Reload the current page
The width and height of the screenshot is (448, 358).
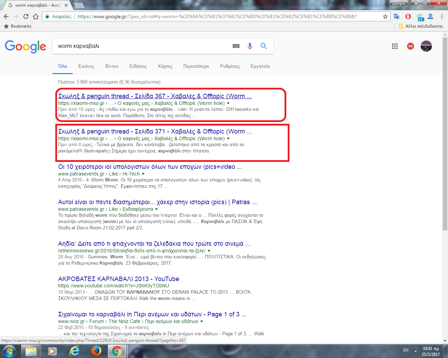click(26, 16)
